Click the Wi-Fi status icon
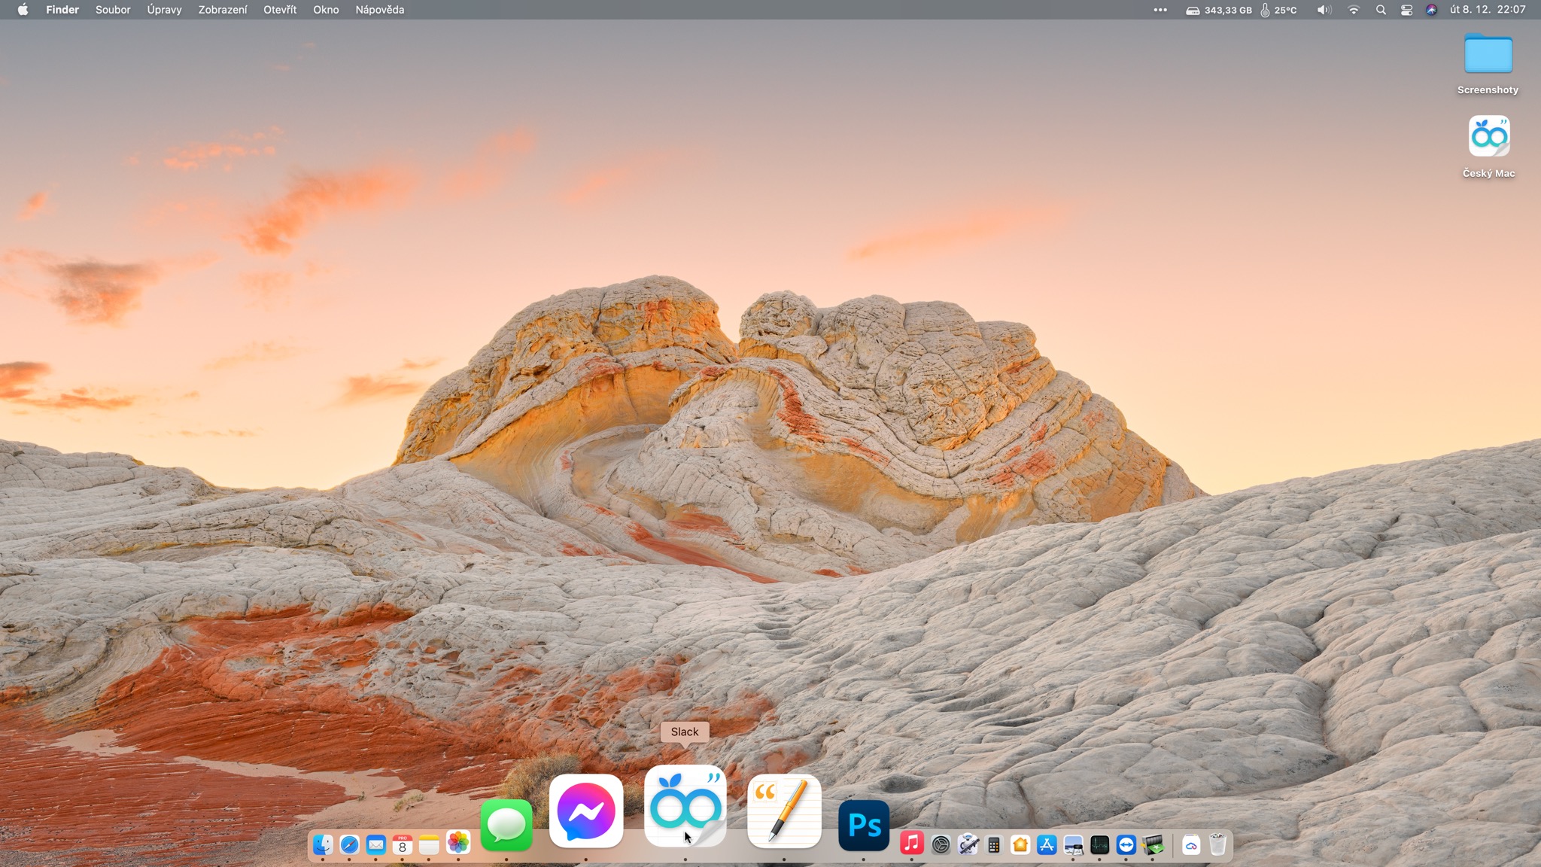This screenshot has height=867, width=1541. (1354, 10)
